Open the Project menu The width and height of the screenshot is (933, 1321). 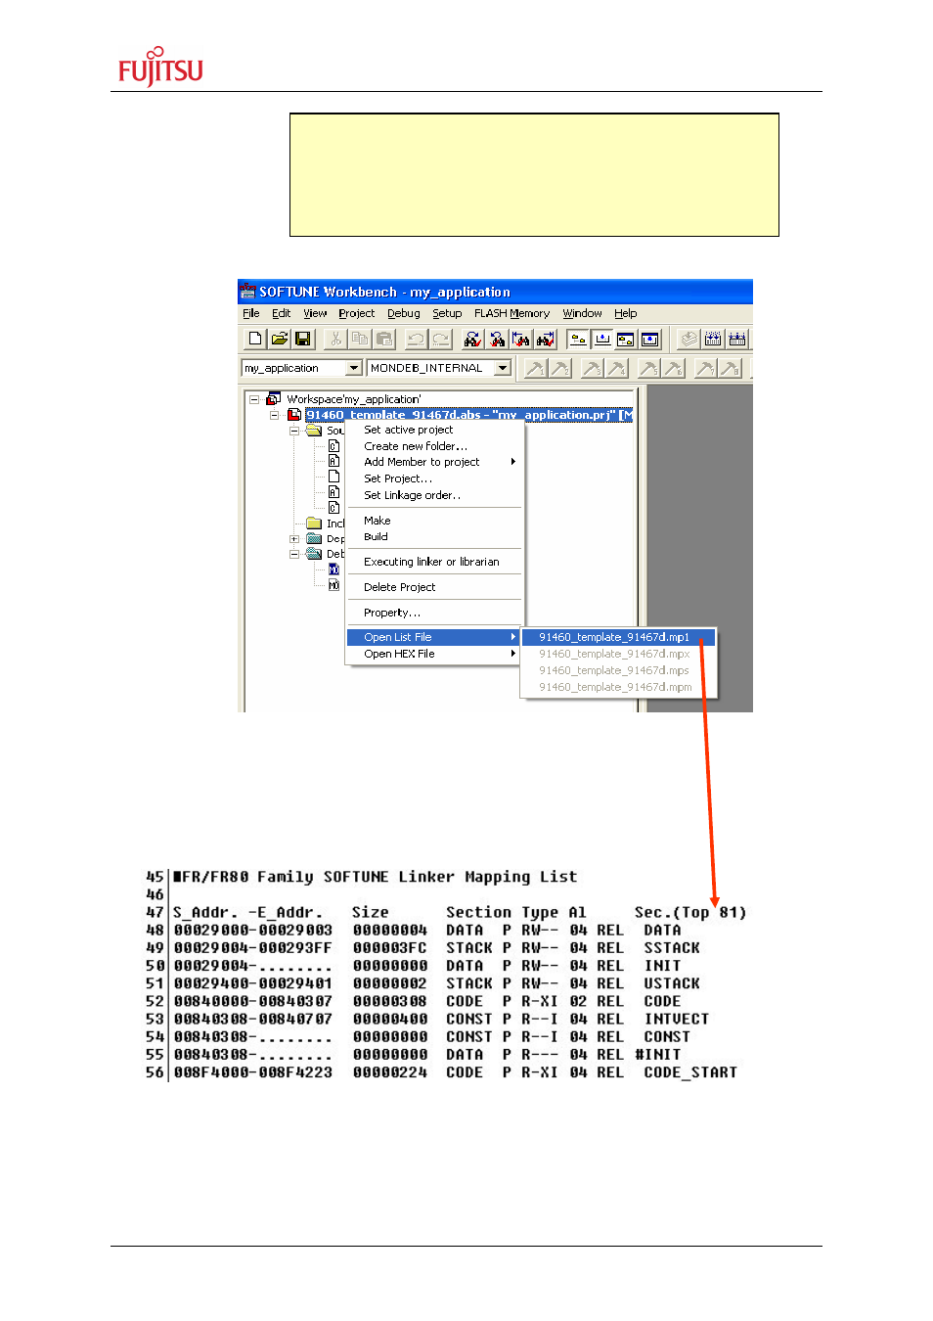pyautogui.click(x=357, y=313)
